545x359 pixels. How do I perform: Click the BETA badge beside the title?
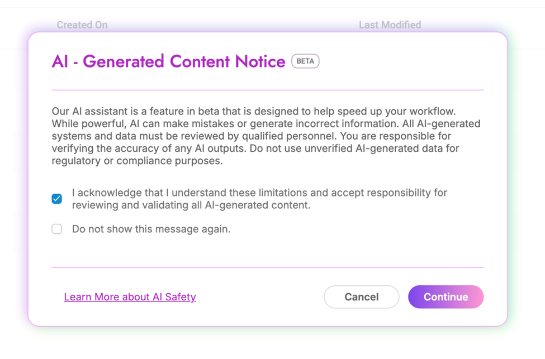[x=305, y=61]
